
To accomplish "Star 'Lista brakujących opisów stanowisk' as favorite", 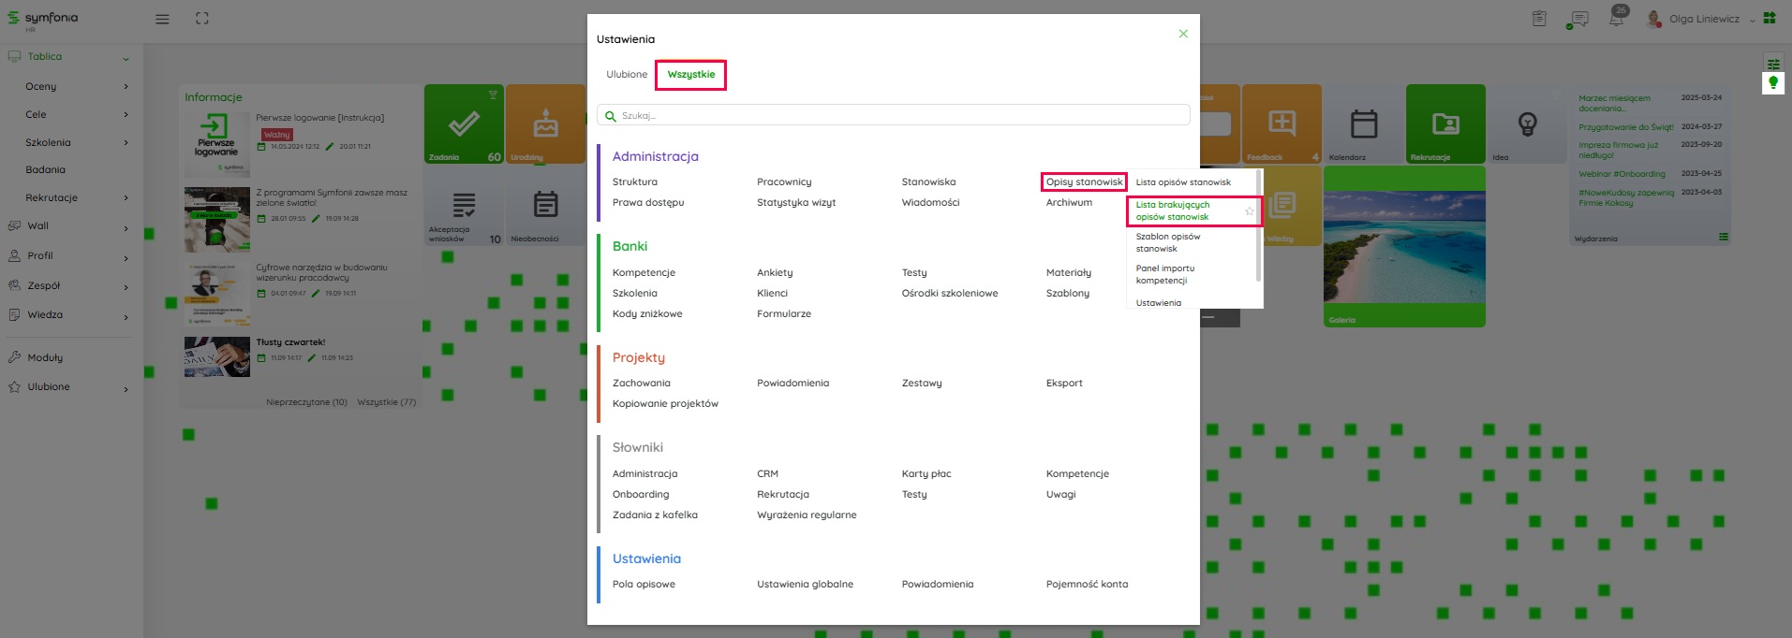I will (x=1249, y=211).
